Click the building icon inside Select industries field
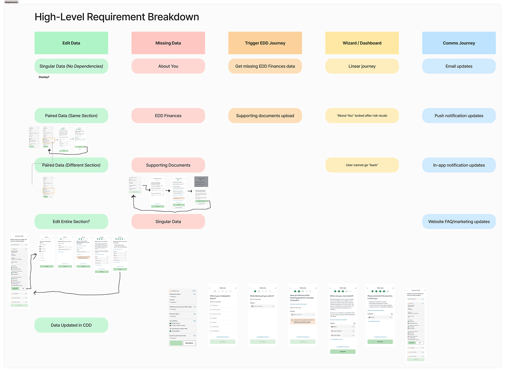Image resolution: width=505 pixels, height=372 pixels. point(252,306)
